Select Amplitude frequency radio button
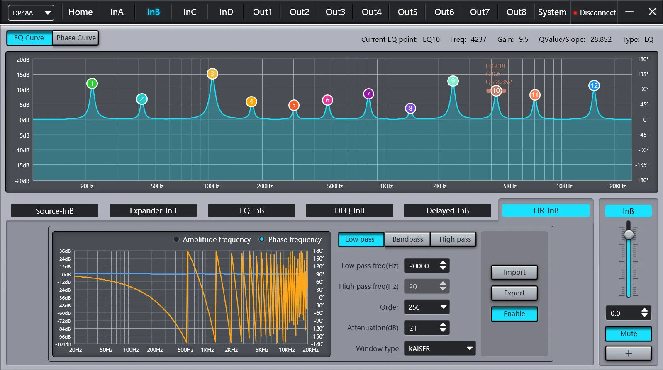This screenshot has height=370, width=663. 176,239
